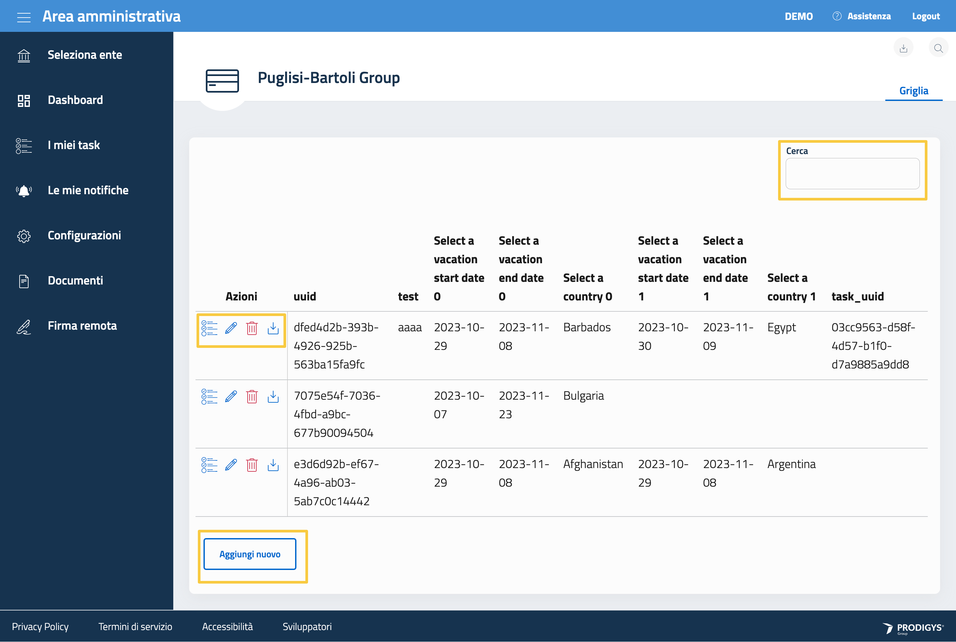Click the top-right download icon
The height and width of the screenshot is (642, 956).
[x=903, y=49]
